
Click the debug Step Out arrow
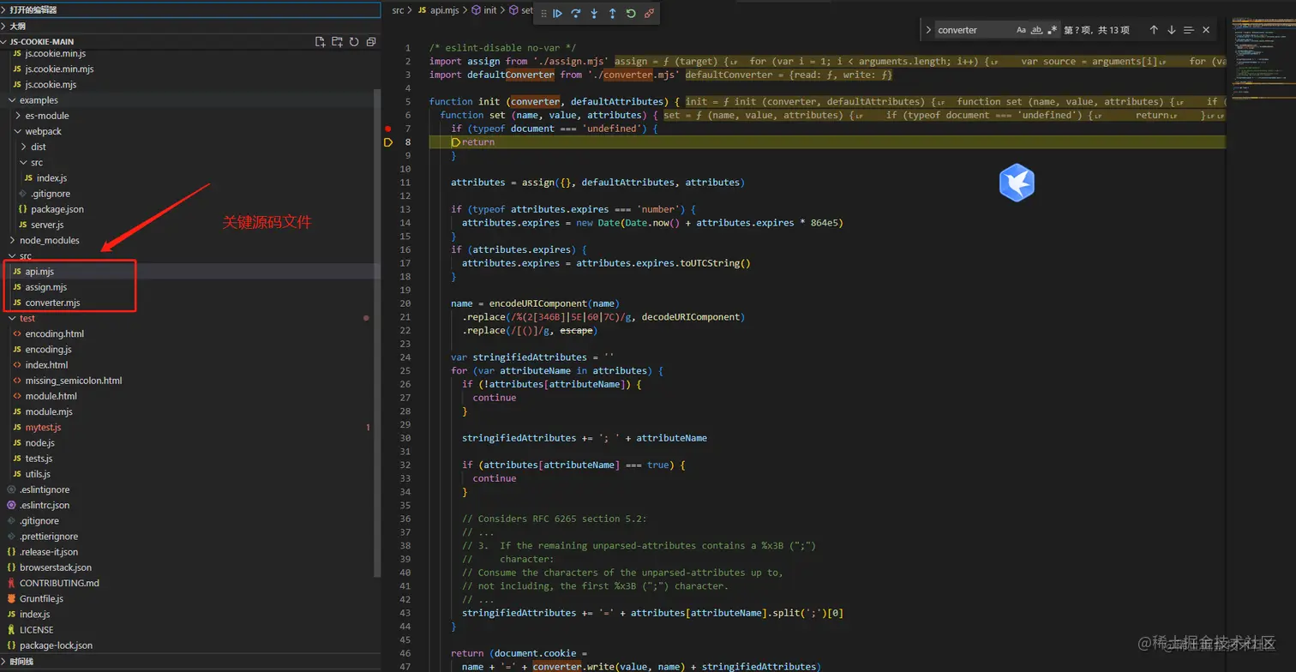click(x=612, y=13)
